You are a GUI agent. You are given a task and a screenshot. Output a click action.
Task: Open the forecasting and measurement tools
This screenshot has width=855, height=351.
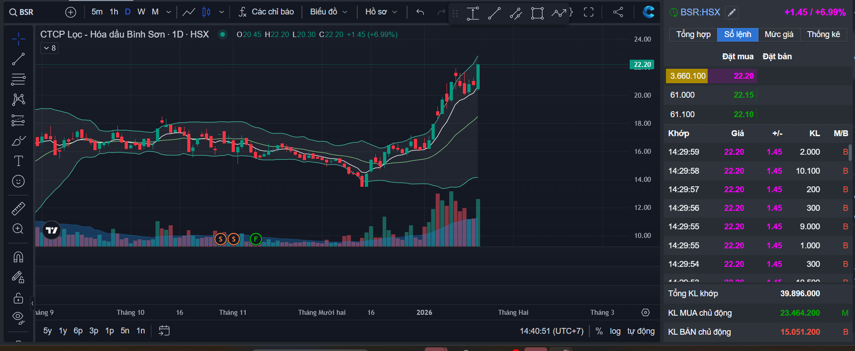[18, 120]
